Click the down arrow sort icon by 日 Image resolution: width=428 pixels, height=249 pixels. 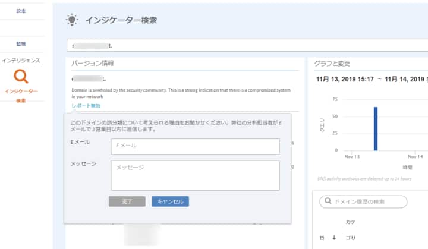[x=334, y=238]
